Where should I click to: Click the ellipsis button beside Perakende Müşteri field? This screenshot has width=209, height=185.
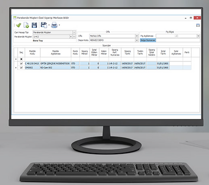(x=74, y=37)
